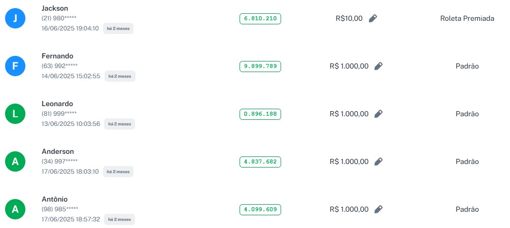This screenshot has height=228, width=510.
Task: Open Fernando's blue F avatar
Action: (x=15, y=66)
